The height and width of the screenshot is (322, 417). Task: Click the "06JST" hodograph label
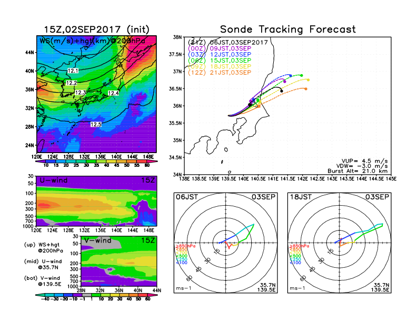point(187,197)
